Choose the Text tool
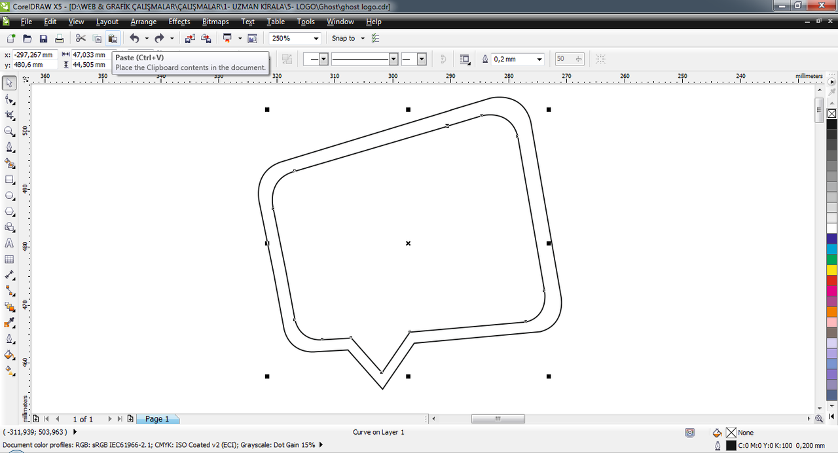 (9, 243)
